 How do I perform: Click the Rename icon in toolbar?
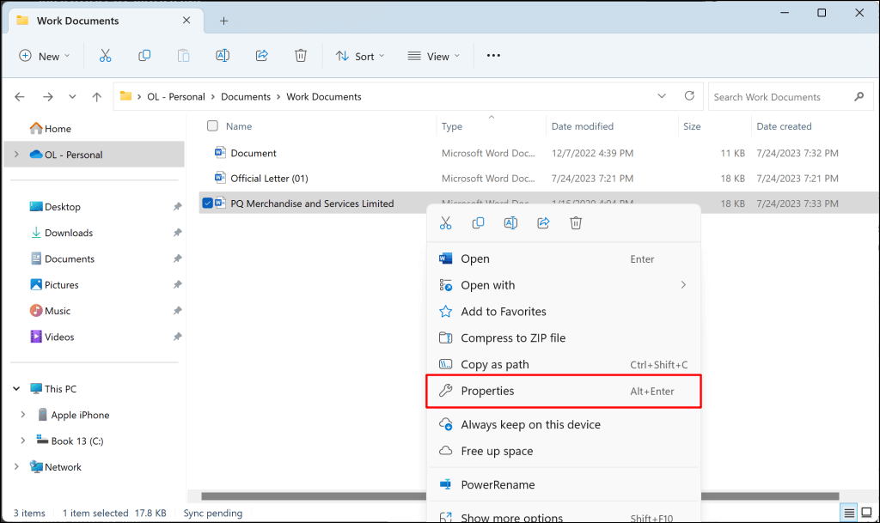(x=223, y=56)
